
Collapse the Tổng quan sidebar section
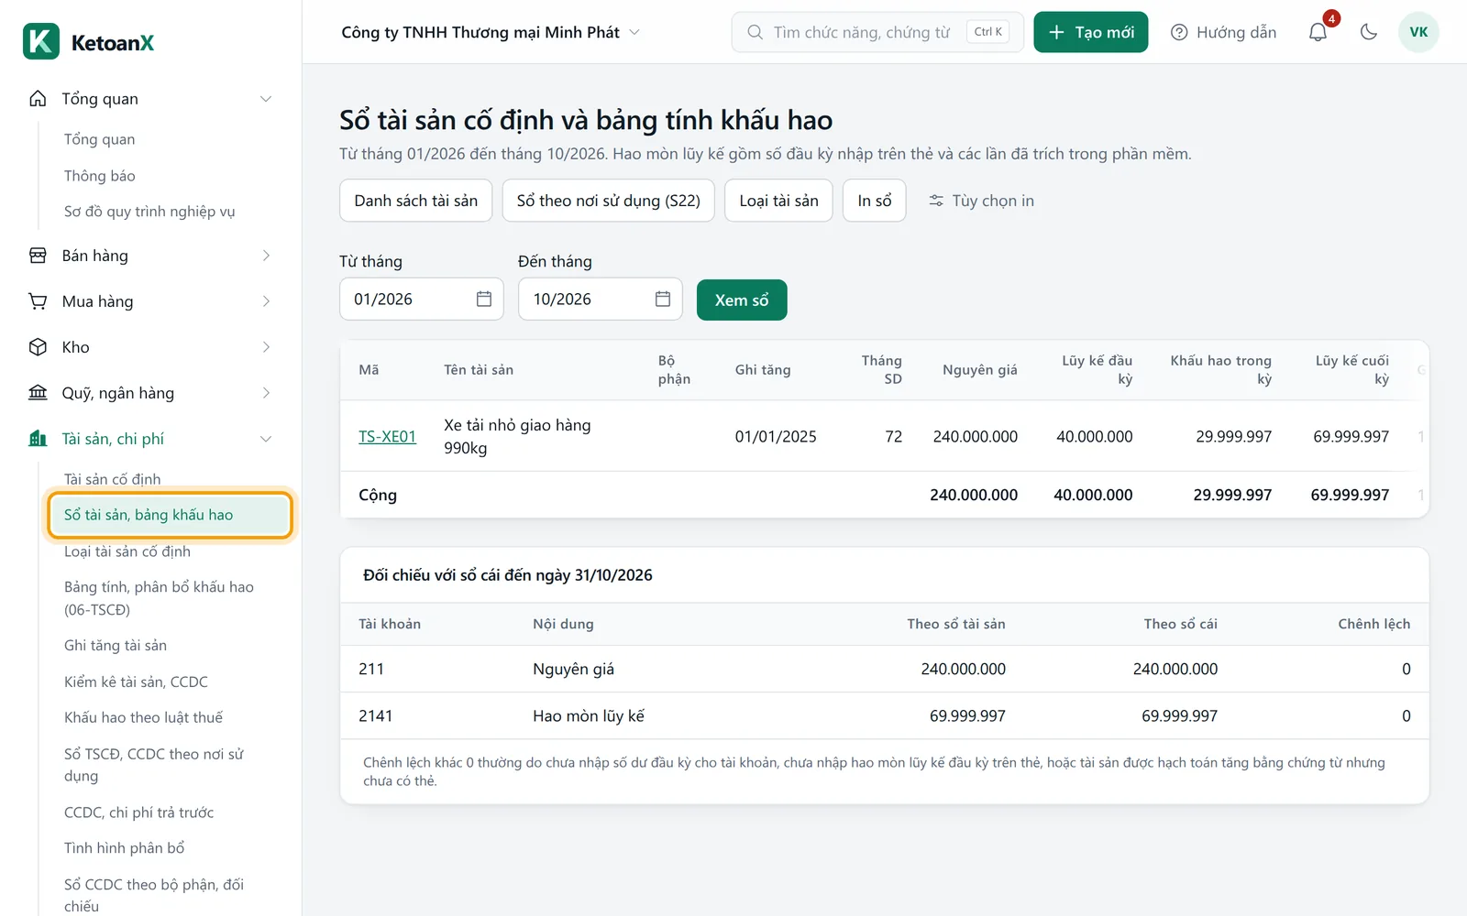point(266,99)
